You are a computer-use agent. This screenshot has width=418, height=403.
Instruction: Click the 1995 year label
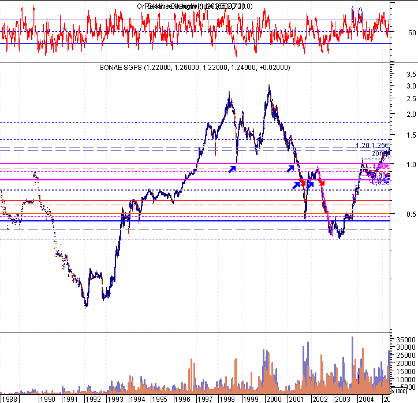(x=160, y=400)
